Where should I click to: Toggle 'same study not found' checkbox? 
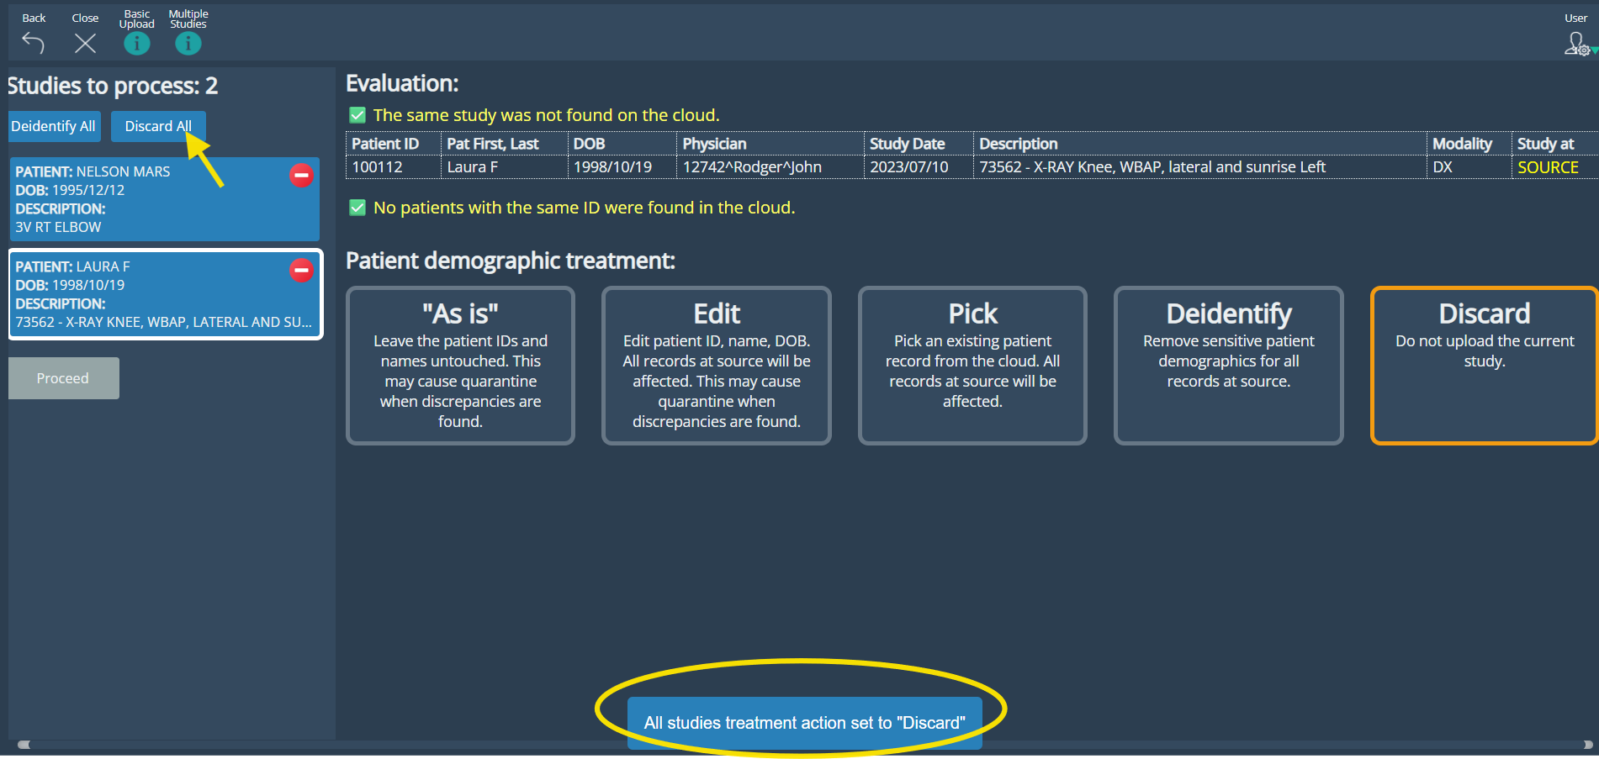point(357,115)
